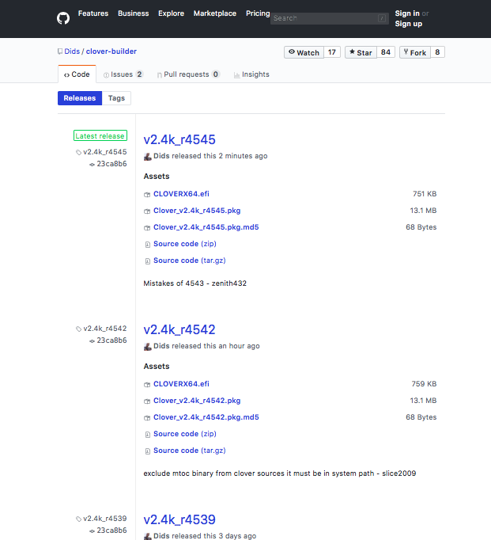Switch to the Issues tab
Screen dimensions: 491x540
(123, 74)
